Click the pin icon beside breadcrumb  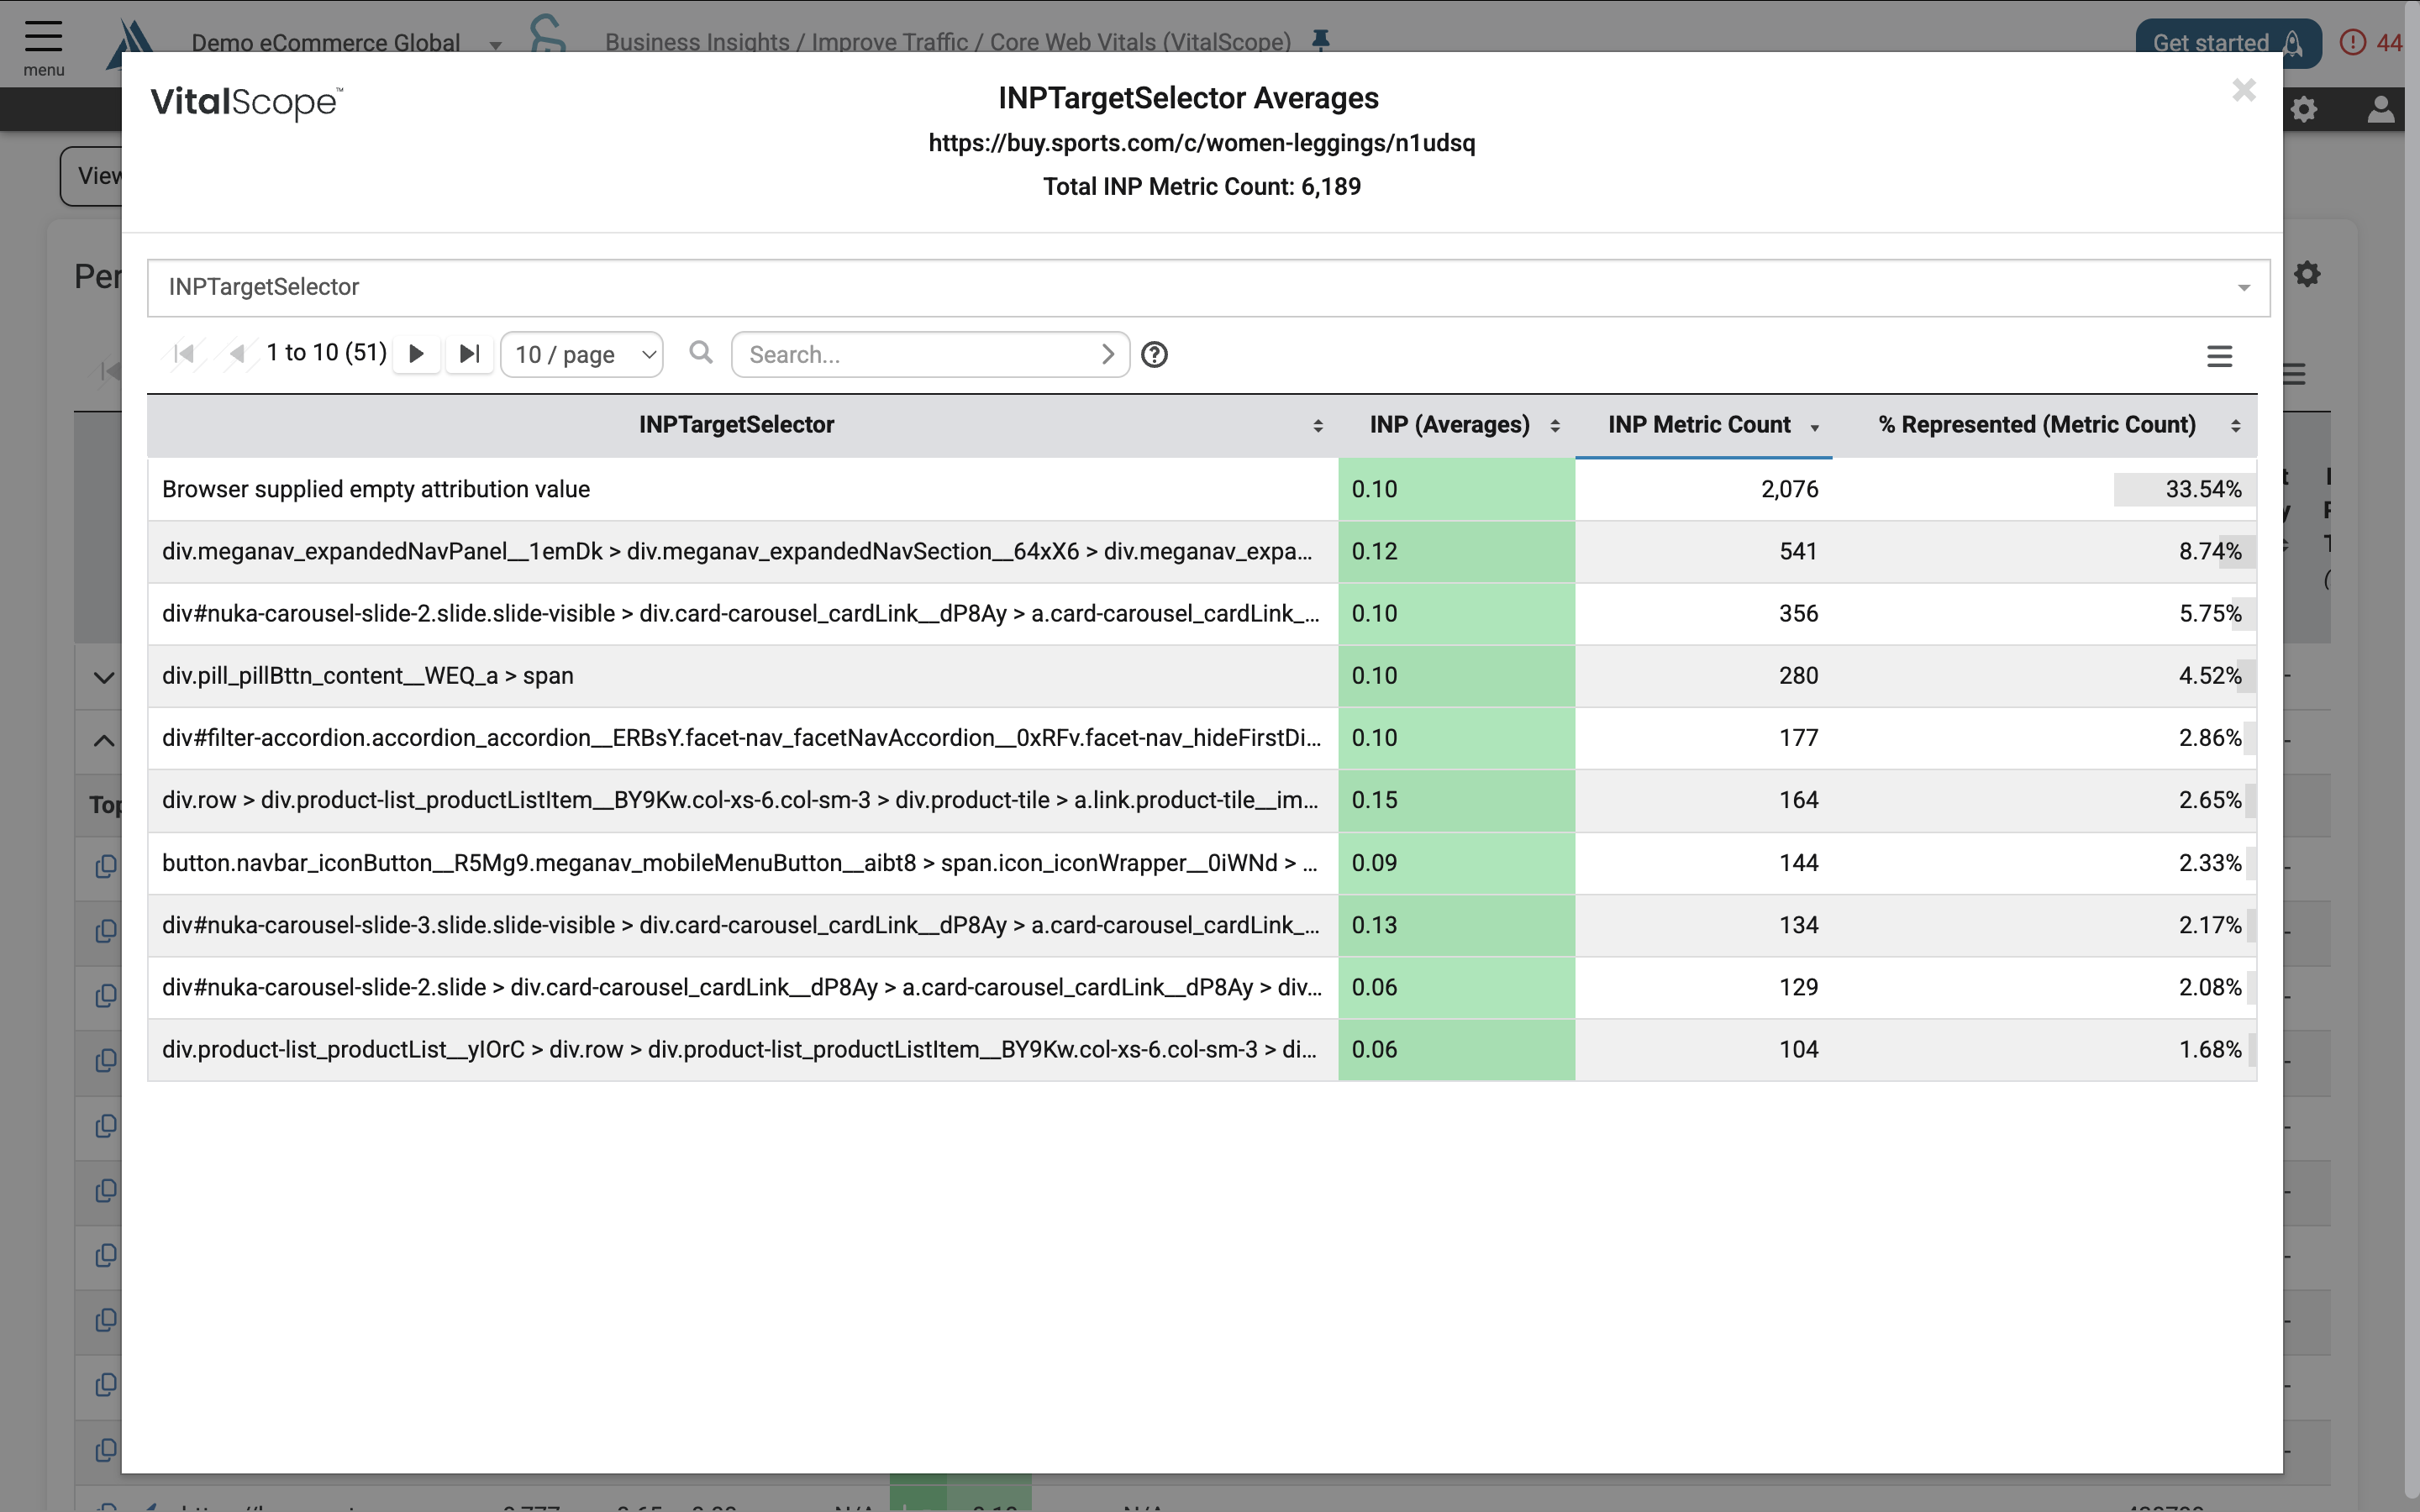pos(1320,41)
